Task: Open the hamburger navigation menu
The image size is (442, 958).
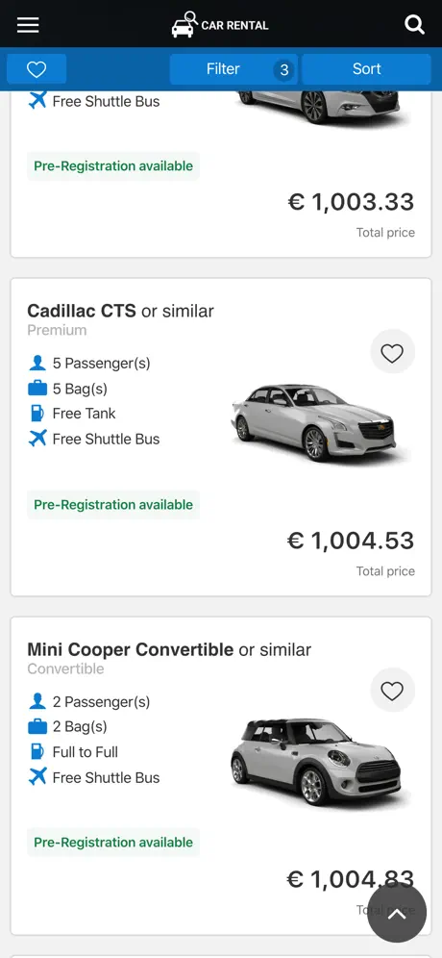Action: [x=28, y=25]
